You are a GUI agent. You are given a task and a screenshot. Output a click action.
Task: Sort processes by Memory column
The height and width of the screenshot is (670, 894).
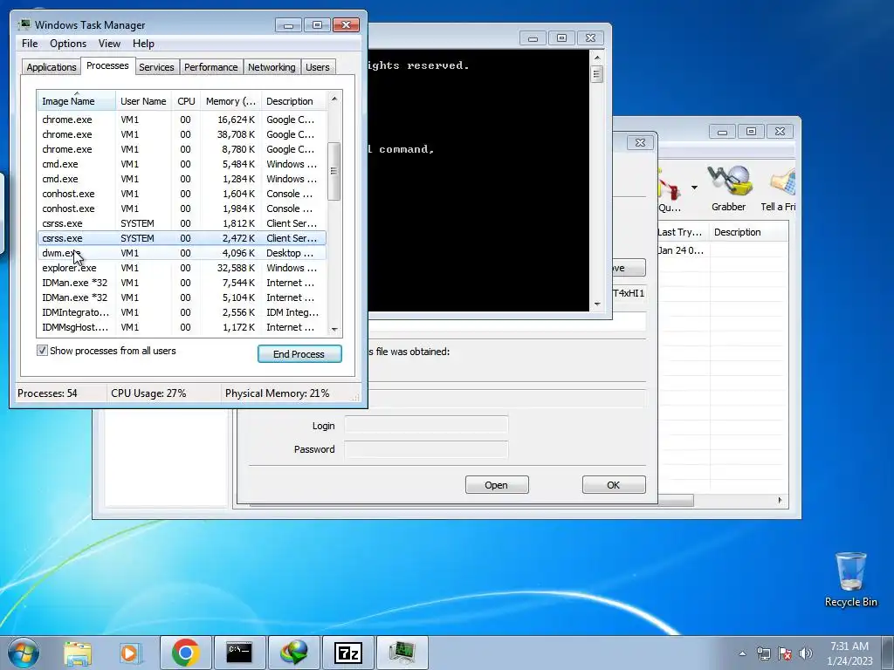230,101
